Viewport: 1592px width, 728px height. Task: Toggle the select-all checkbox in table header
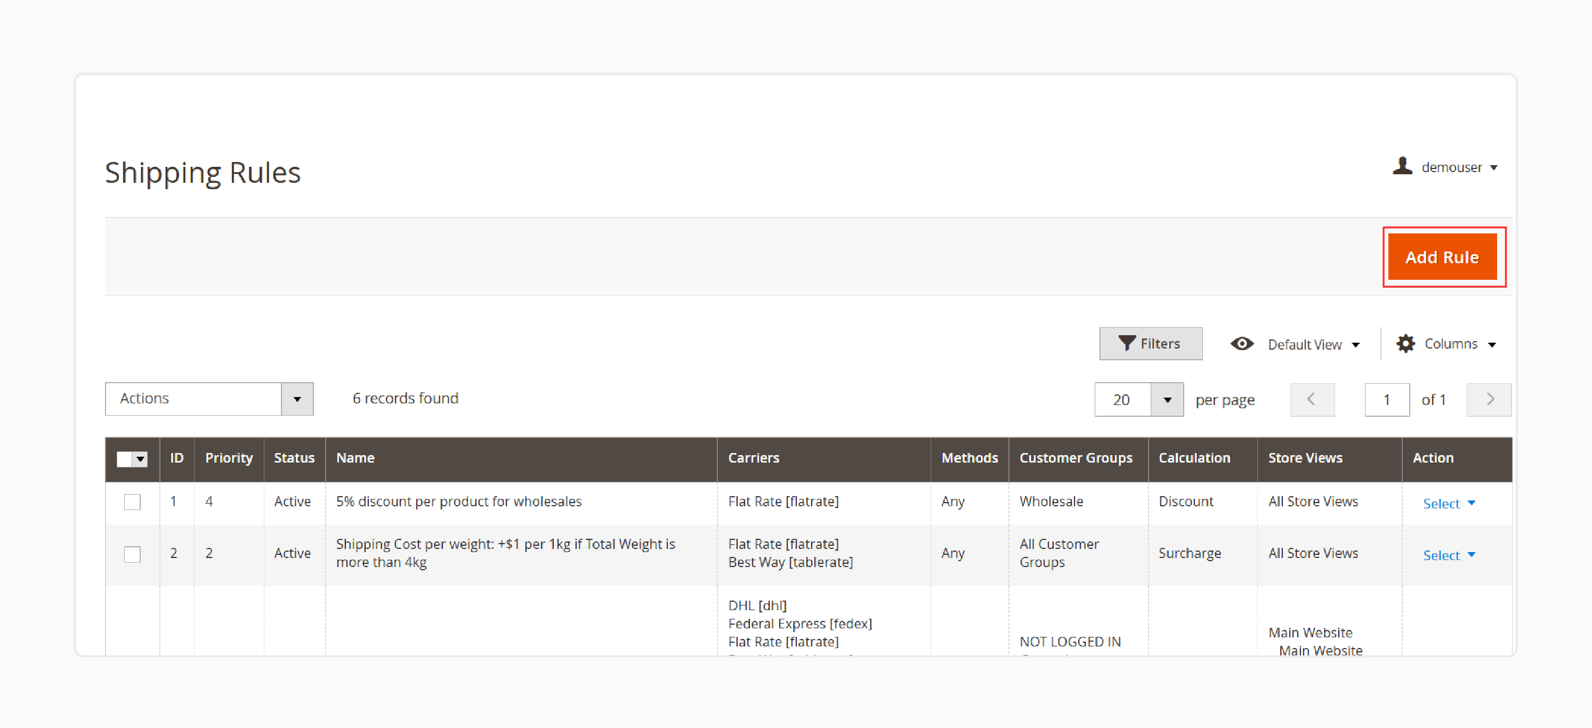tap(125, 459)
